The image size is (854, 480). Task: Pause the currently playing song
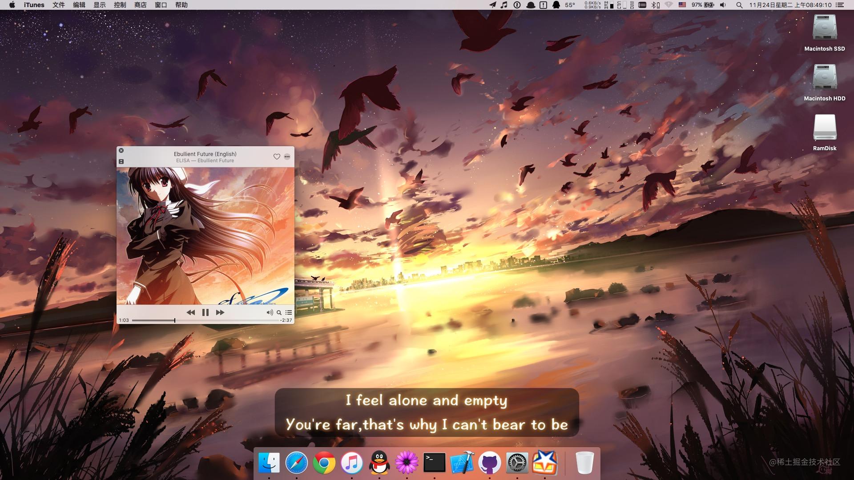pos(205,312)
